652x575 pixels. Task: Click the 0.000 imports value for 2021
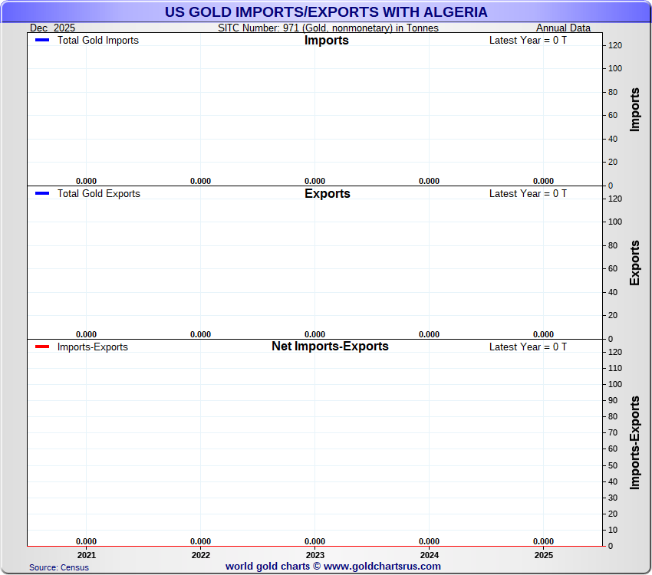coord(86,181)
